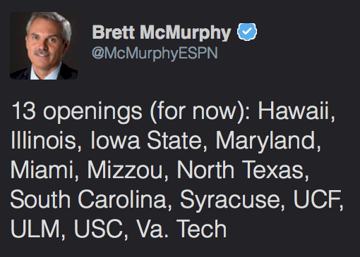The image size is (360, 257).
Task: Click North Texas in the tweet
Action: click(x=240, y=170)
